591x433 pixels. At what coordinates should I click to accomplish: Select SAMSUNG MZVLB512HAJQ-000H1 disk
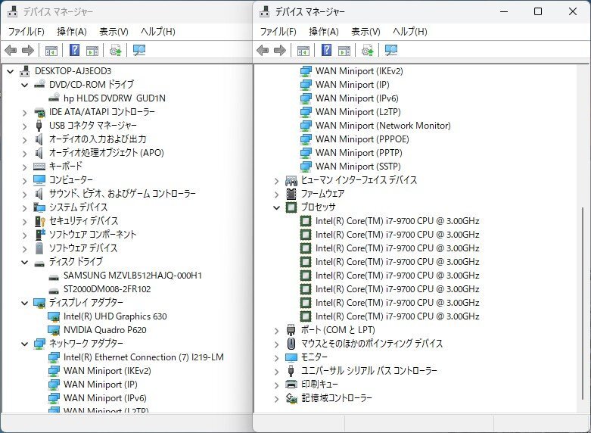pyautogui.click(x=132, y=276)
